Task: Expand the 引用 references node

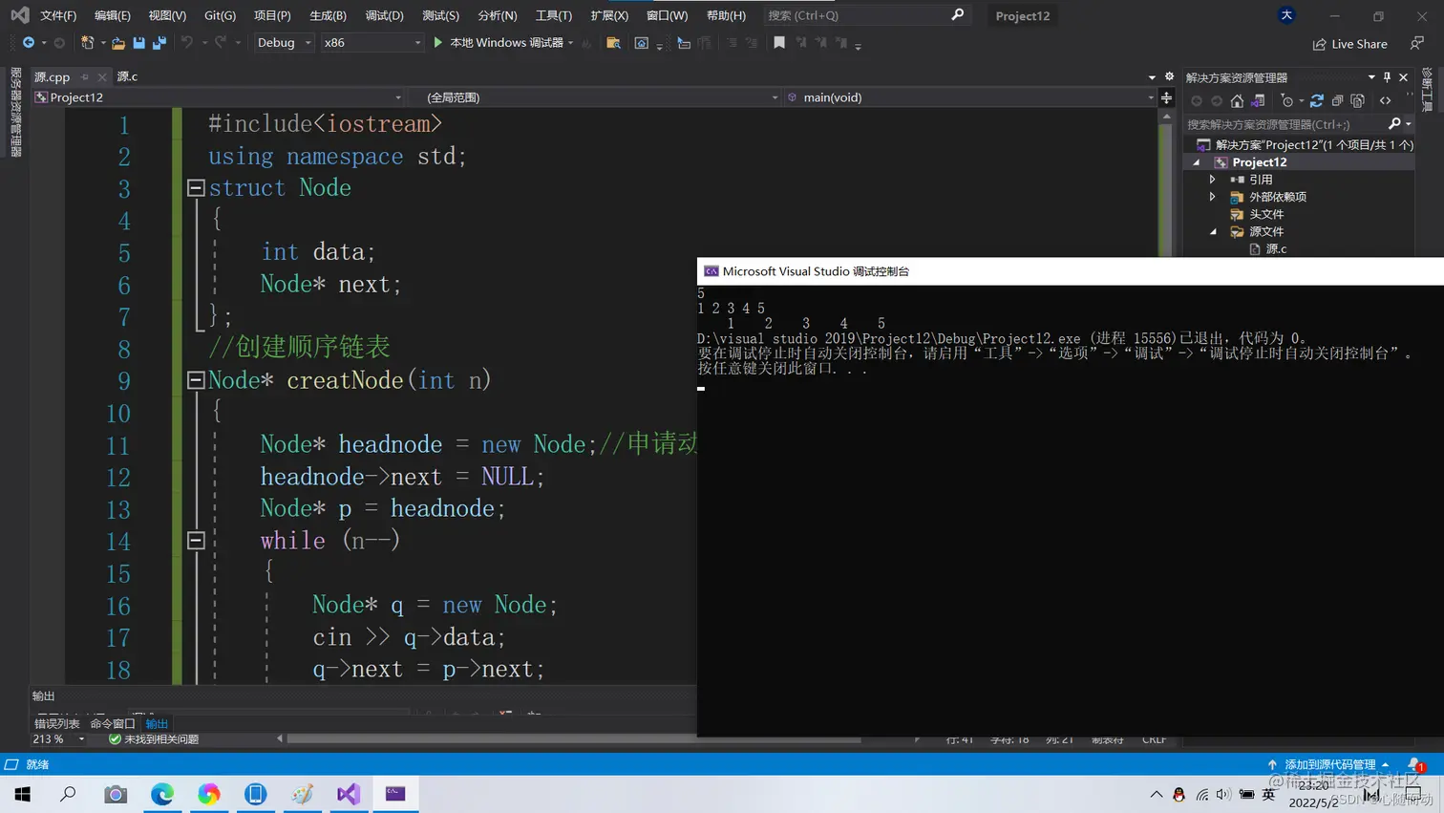Action: 1213,180
